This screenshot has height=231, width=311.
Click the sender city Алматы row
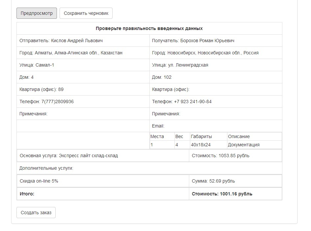click(71, 53)
